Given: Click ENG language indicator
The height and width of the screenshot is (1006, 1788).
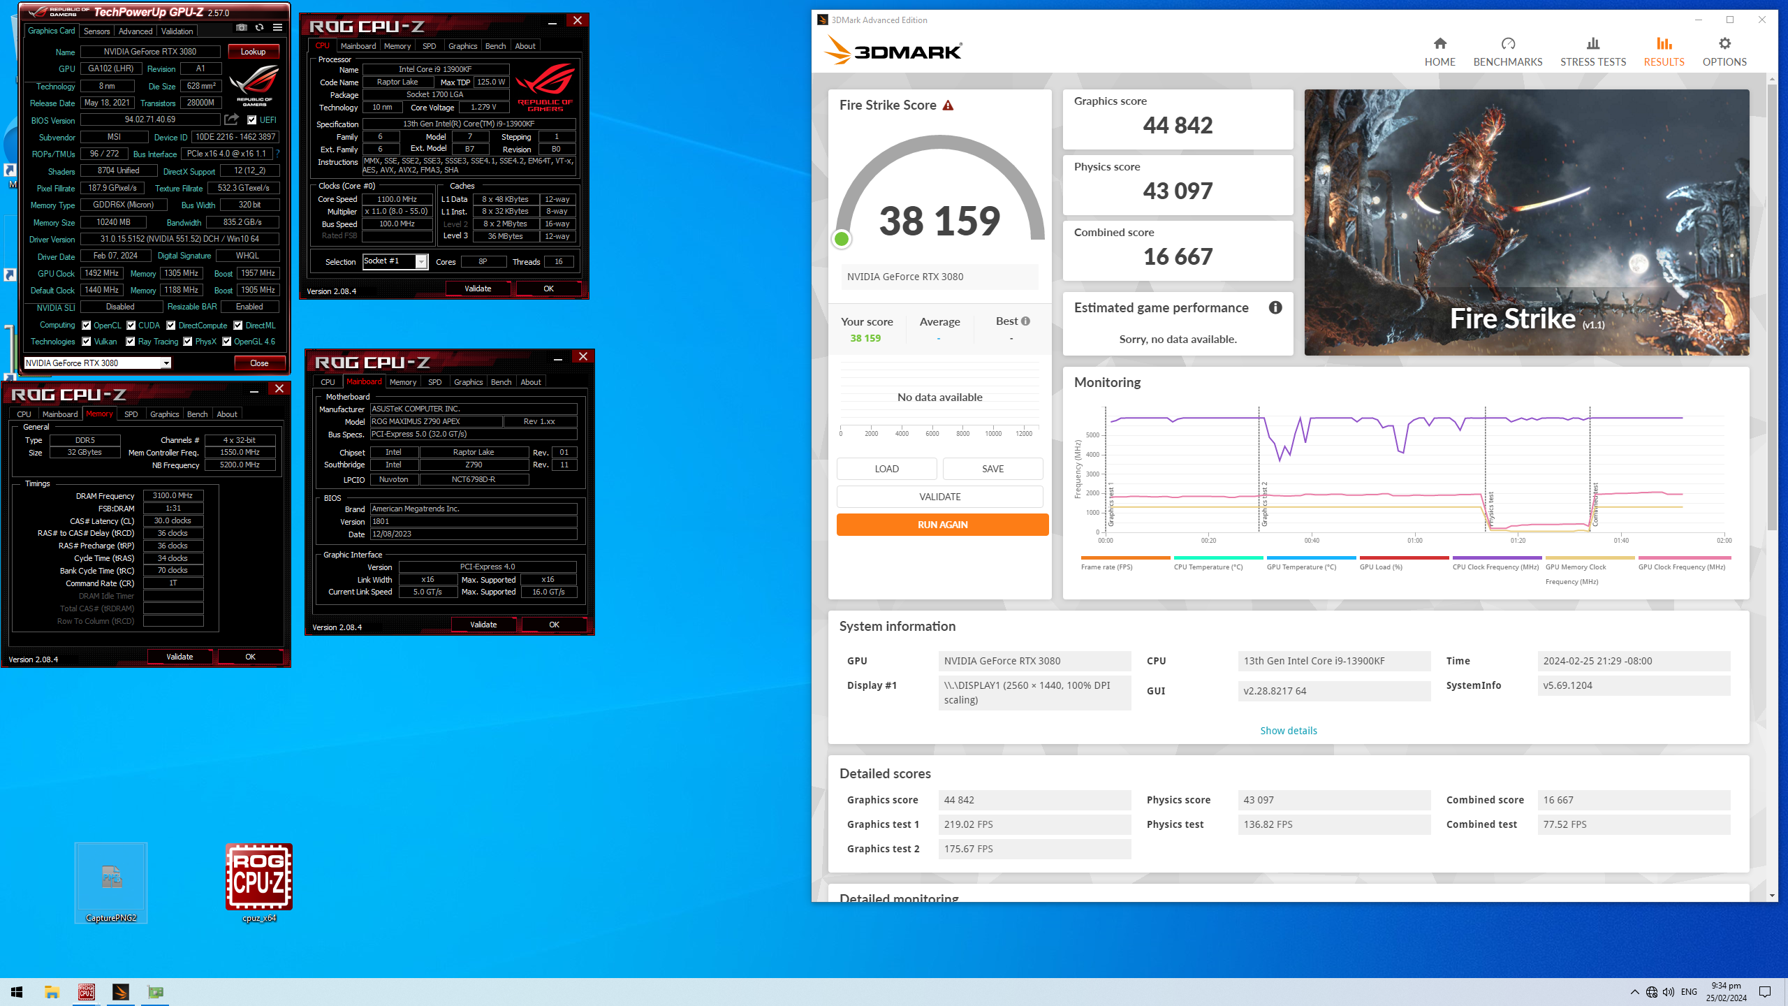Looking at the screenshot, I should [x=1689, y=992].
